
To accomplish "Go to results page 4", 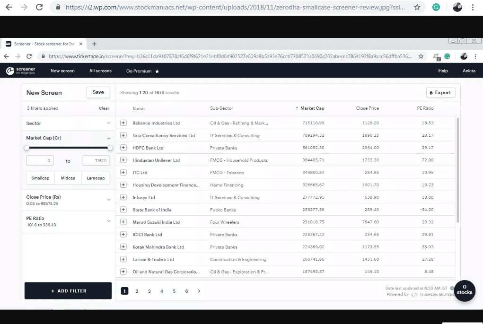I will click(162, 291).
